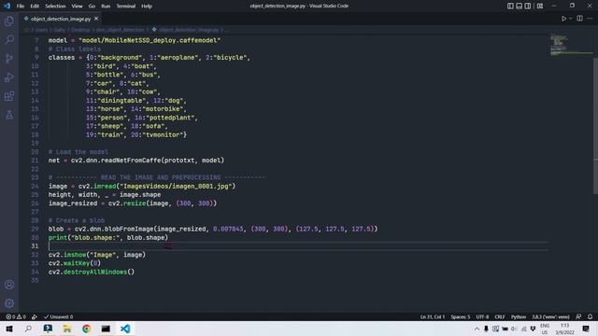
Task: Open File Explorer from the taskbar
Action: [x=67, y=329]
